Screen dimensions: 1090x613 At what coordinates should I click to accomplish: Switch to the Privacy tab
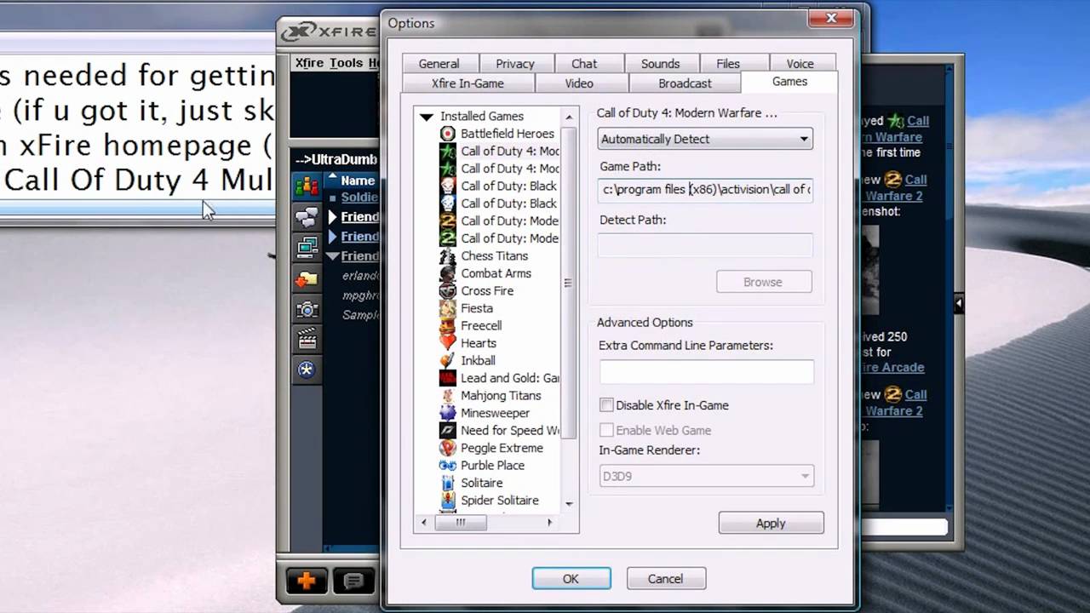pyautogui.click(x=515, y=64)
